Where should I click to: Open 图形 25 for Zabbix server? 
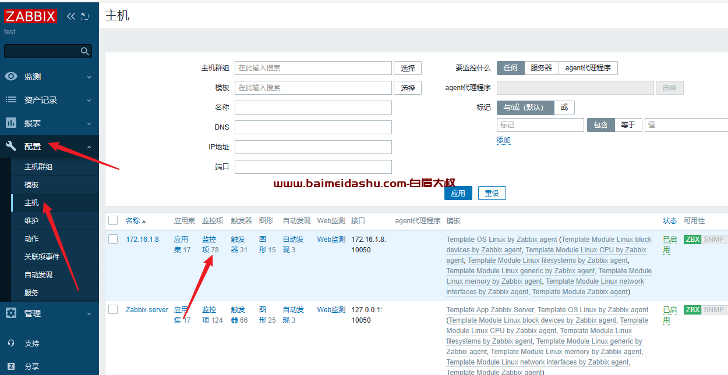(x=267, y=315)
